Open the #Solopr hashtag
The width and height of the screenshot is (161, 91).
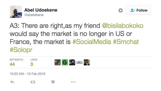[21, 50]
